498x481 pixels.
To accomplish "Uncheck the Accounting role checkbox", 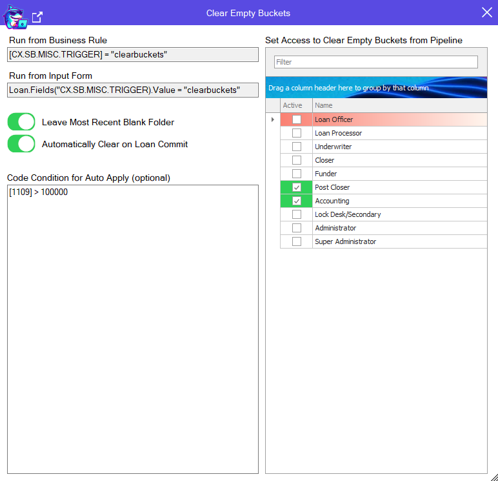I will [297, 201].
